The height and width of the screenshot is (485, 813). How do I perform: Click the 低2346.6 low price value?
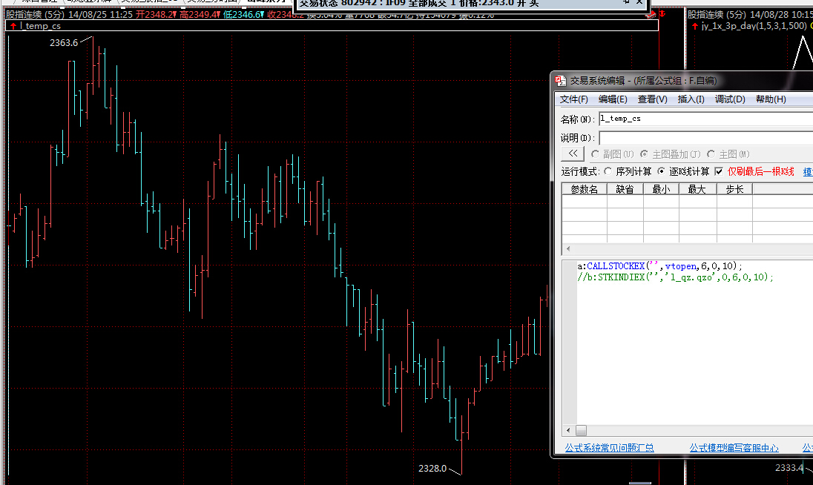[x=244, y=15]
